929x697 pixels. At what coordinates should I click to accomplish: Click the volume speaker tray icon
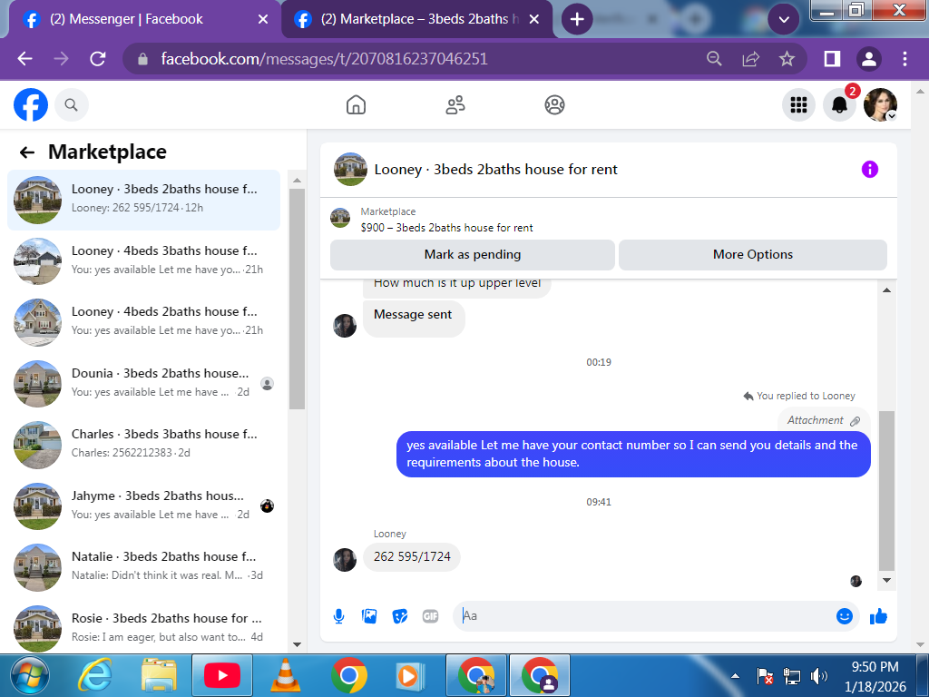(x=819, y=675)
